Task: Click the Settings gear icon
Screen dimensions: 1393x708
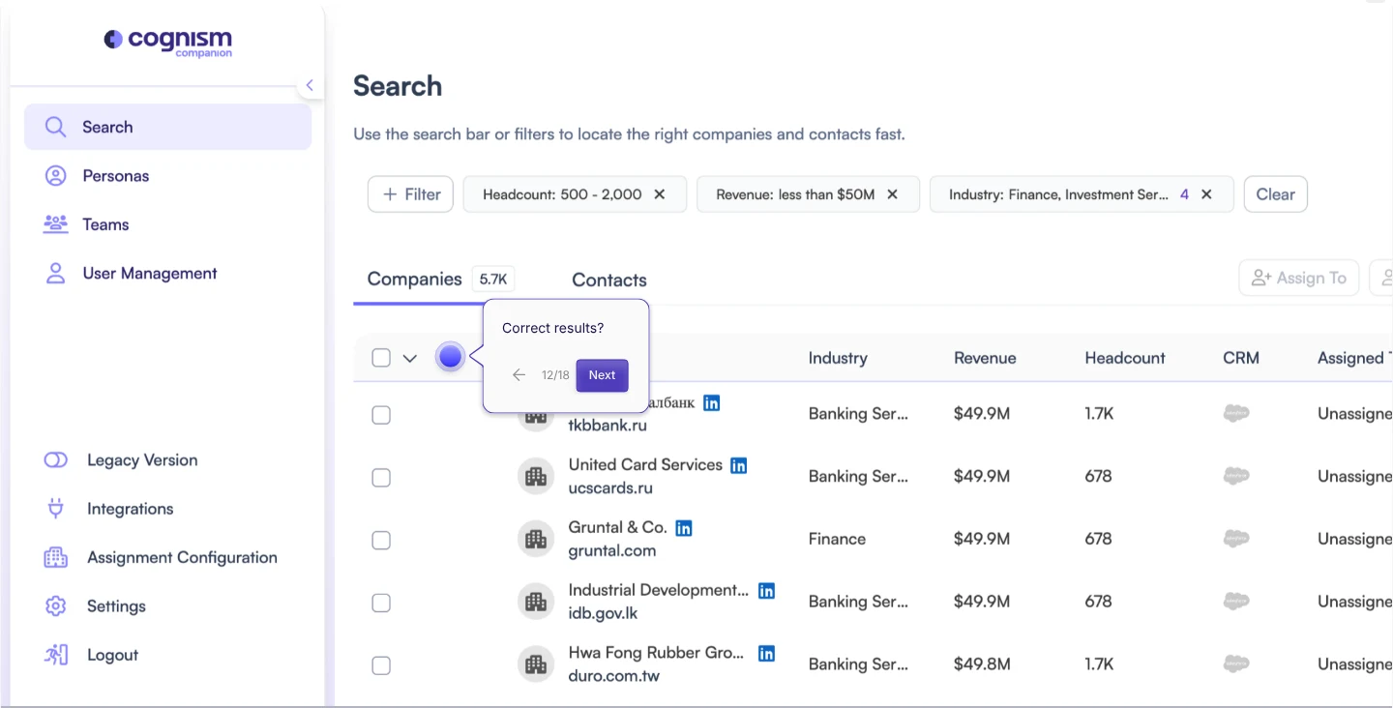Action: coord(56,606)
